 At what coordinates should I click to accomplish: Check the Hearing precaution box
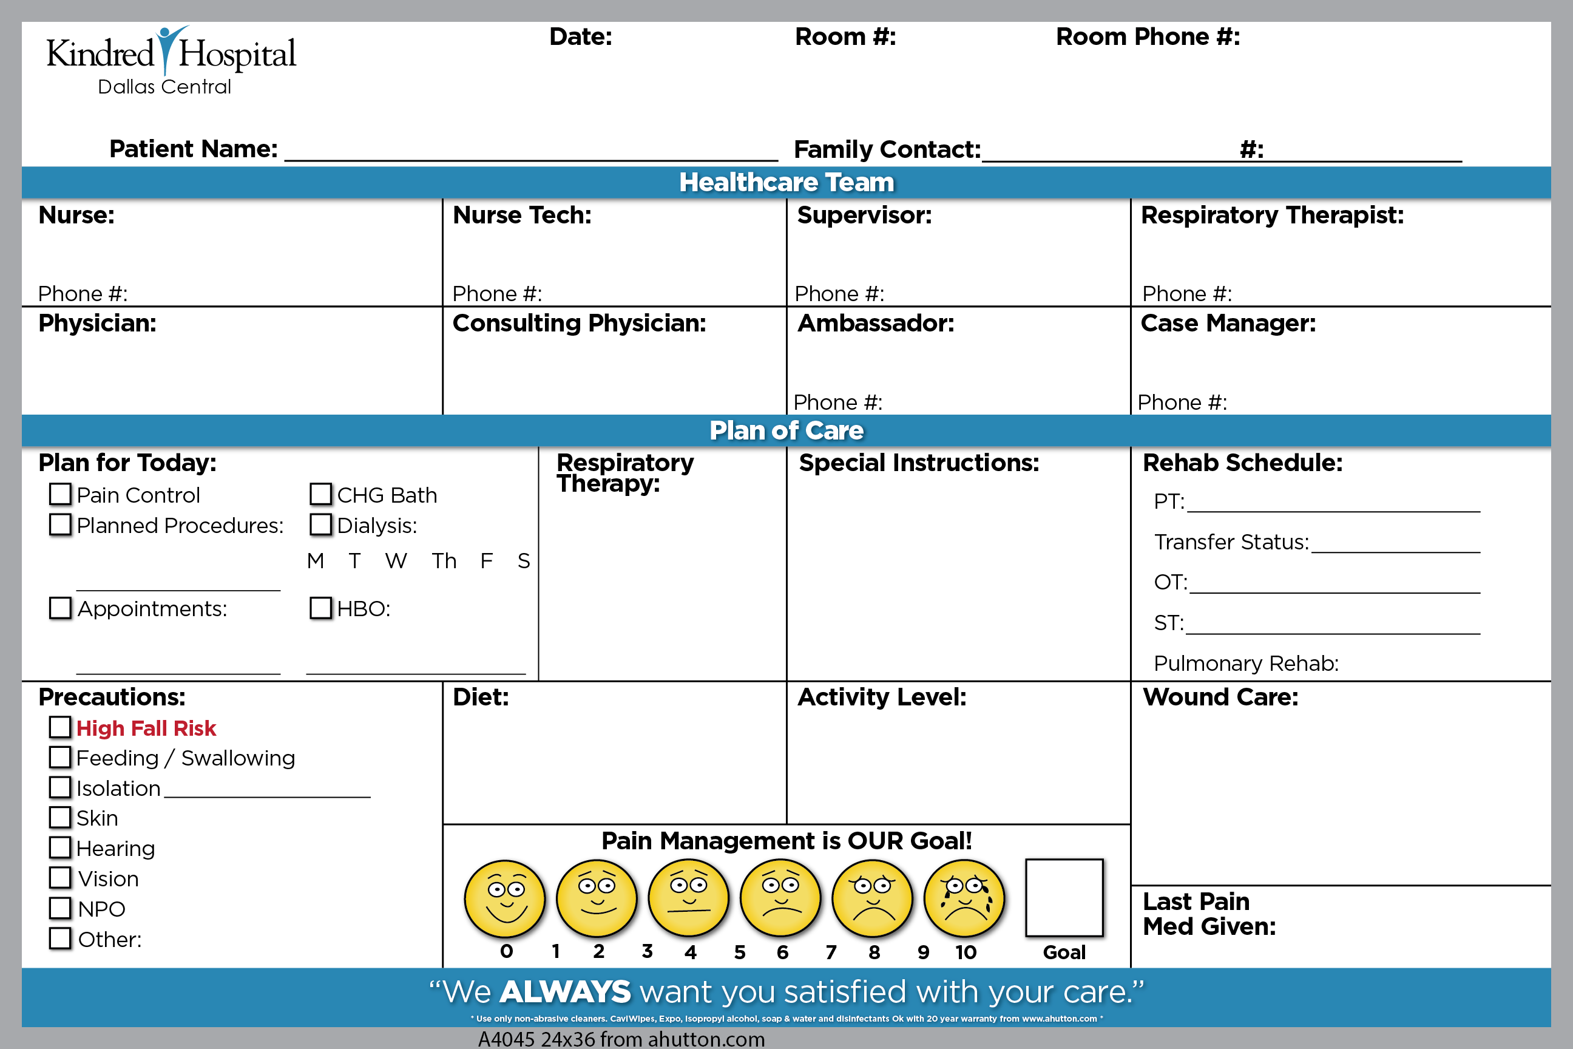click(x=60, y=847)
